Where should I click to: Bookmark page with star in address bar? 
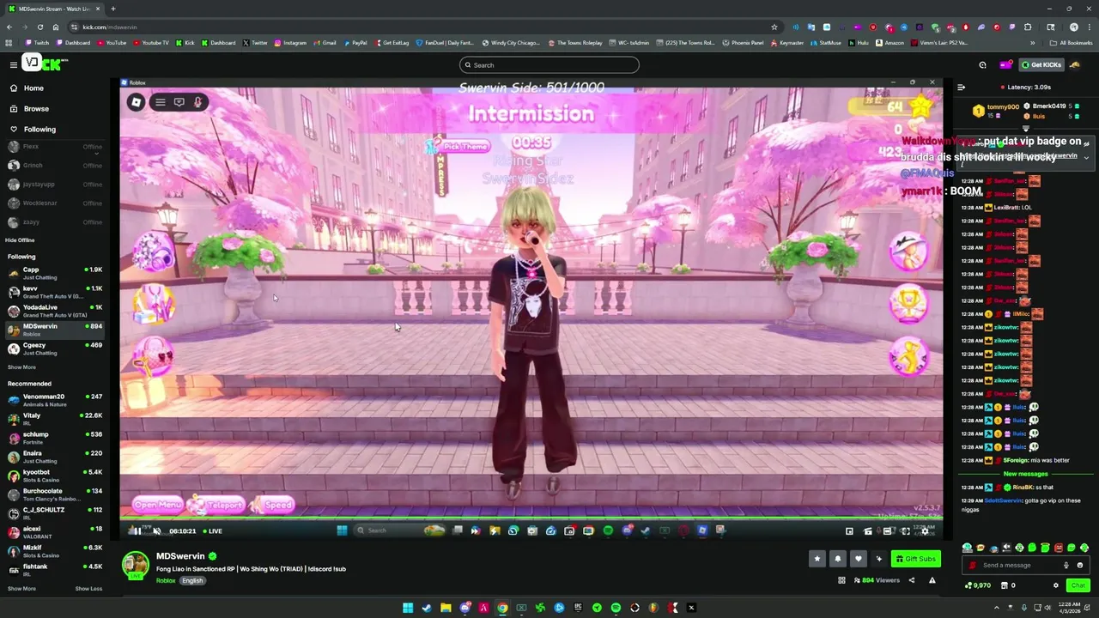tap(774, 27)
